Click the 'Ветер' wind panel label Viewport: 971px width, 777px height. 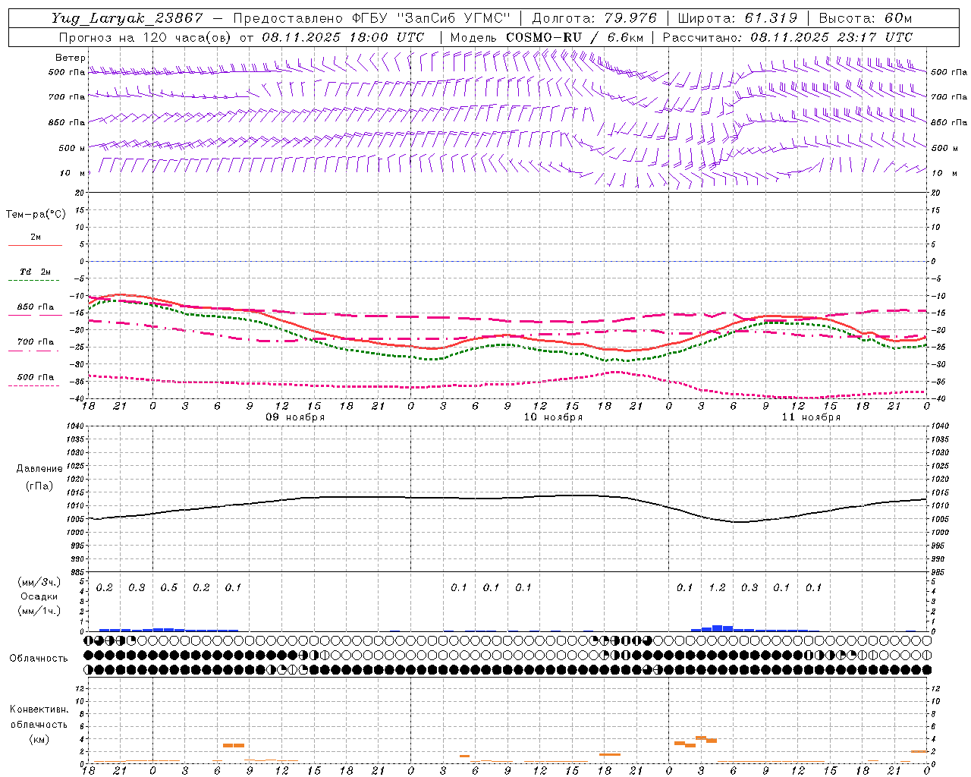pyautogui.click(x=70, y=58)
